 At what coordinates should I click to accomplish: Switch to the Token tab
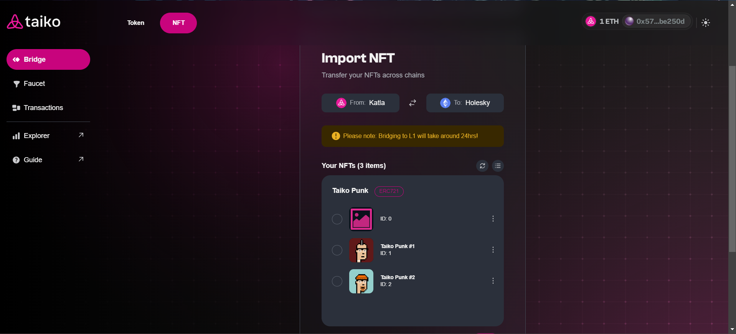point(136,23)
